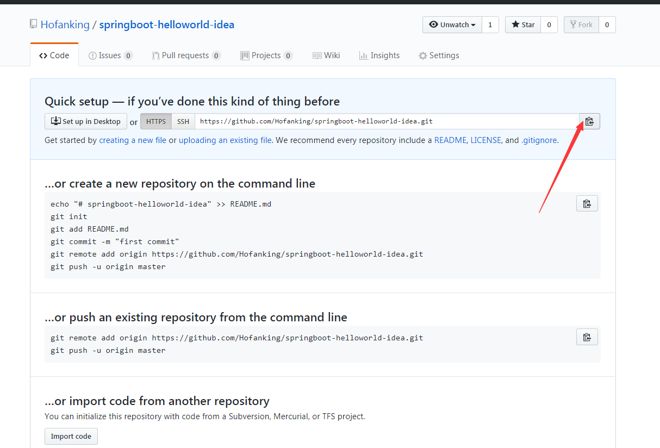Select the HTTPS clone protocol
660x448 pixels.
point(156,121)
